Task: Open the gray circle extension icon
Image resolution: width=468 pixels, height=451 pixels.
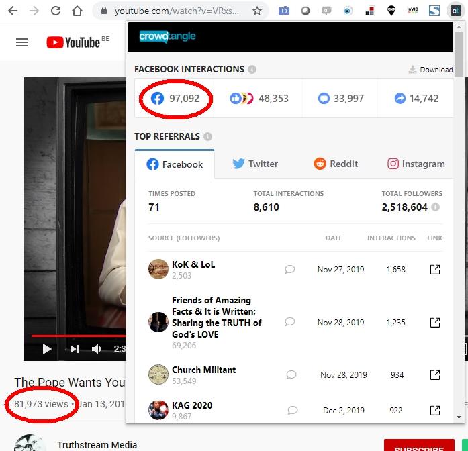Action: point(306,11)
